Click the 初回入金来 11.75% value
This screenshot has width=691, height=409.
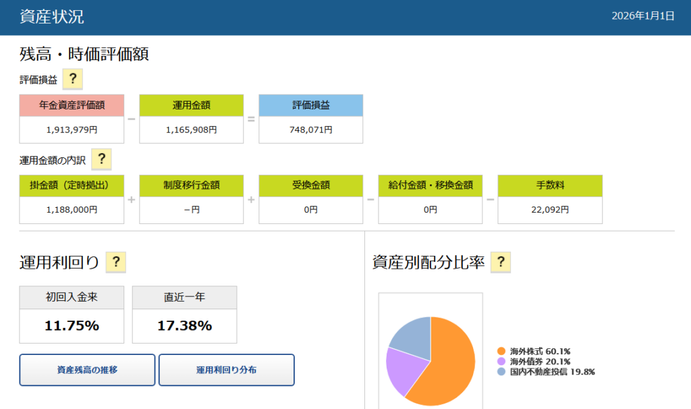tap(72, 326)
